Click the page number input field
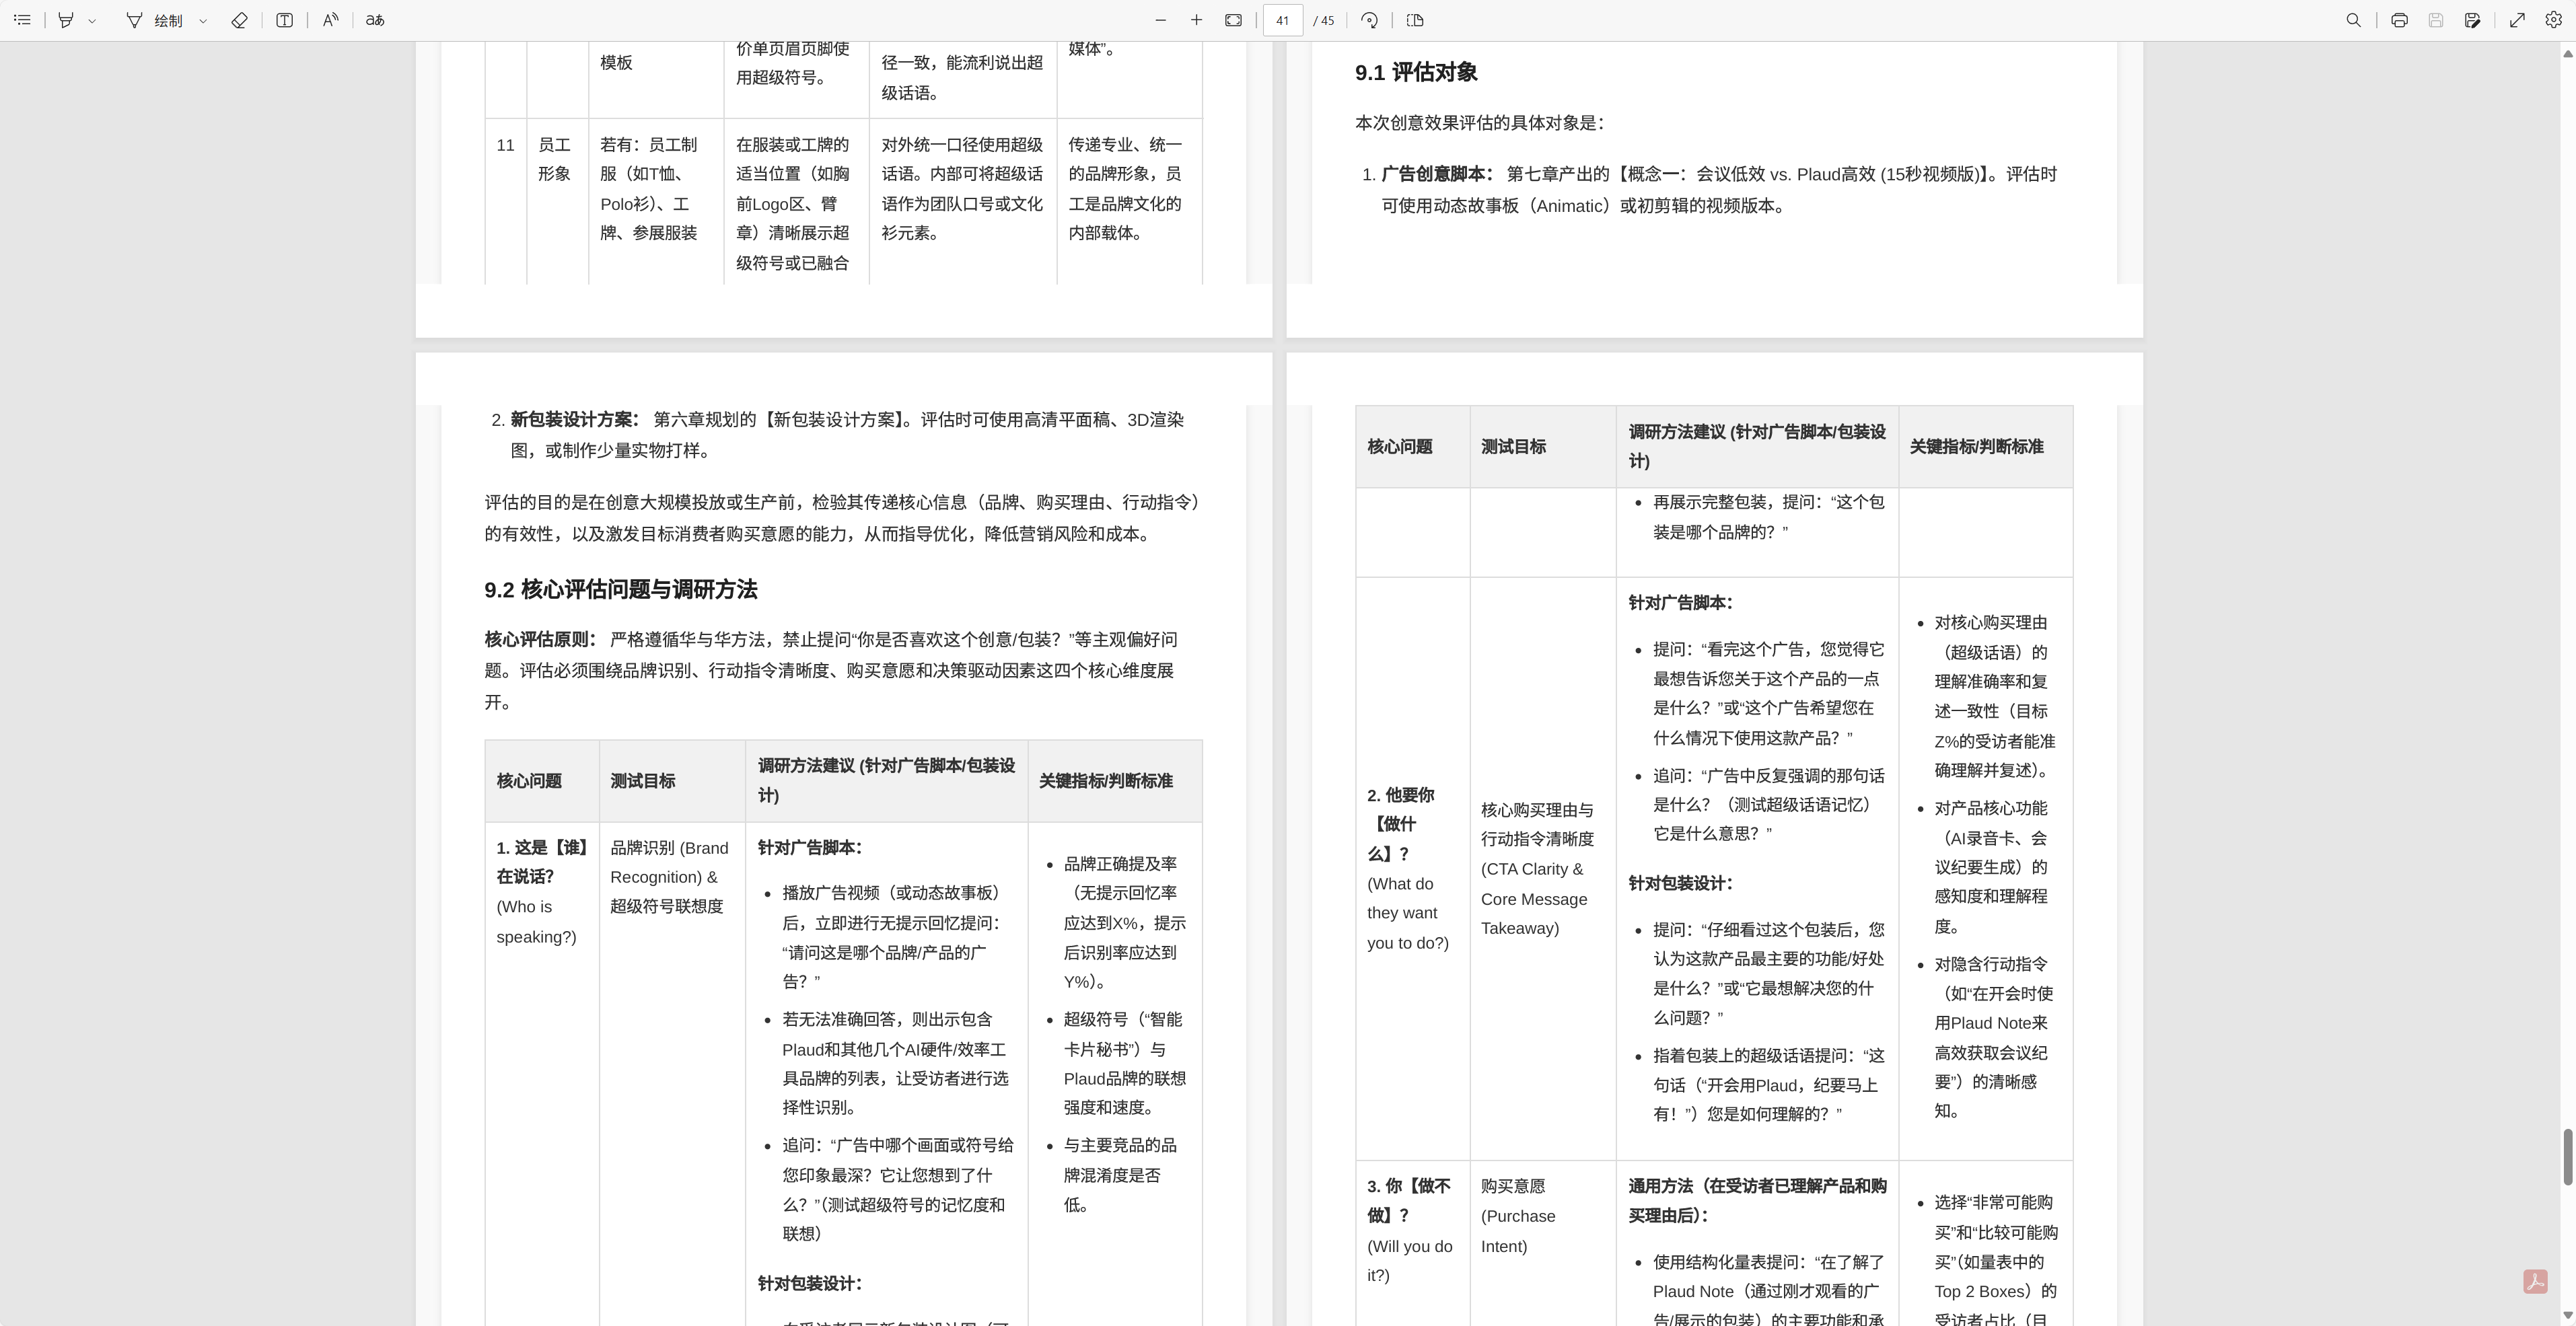The image size is (2576, 1326). [x=1282, y=20]
